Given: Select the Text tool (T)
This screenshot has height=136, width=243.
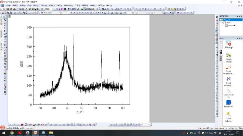Looking at the screenshot, I should 5,42.
